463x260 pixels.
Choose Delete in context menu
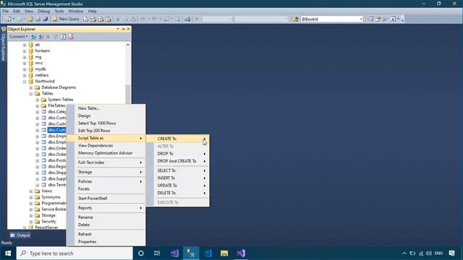tap(106, 225)
